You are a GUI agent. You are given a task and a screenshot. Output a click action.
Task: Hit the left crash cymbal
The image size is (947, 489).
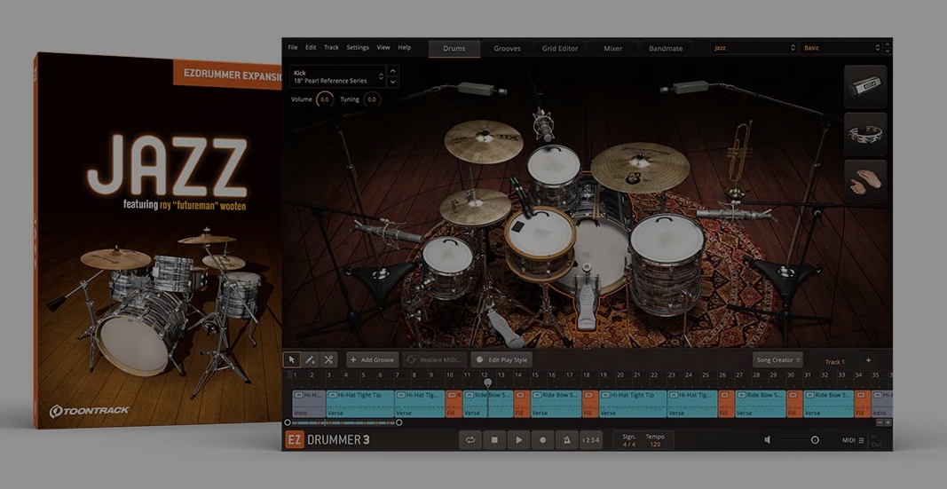tap(483, 141)
